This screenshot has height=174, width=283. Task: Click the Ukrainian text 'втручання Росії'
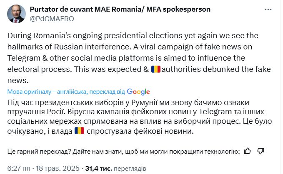[x=35, y=111]
